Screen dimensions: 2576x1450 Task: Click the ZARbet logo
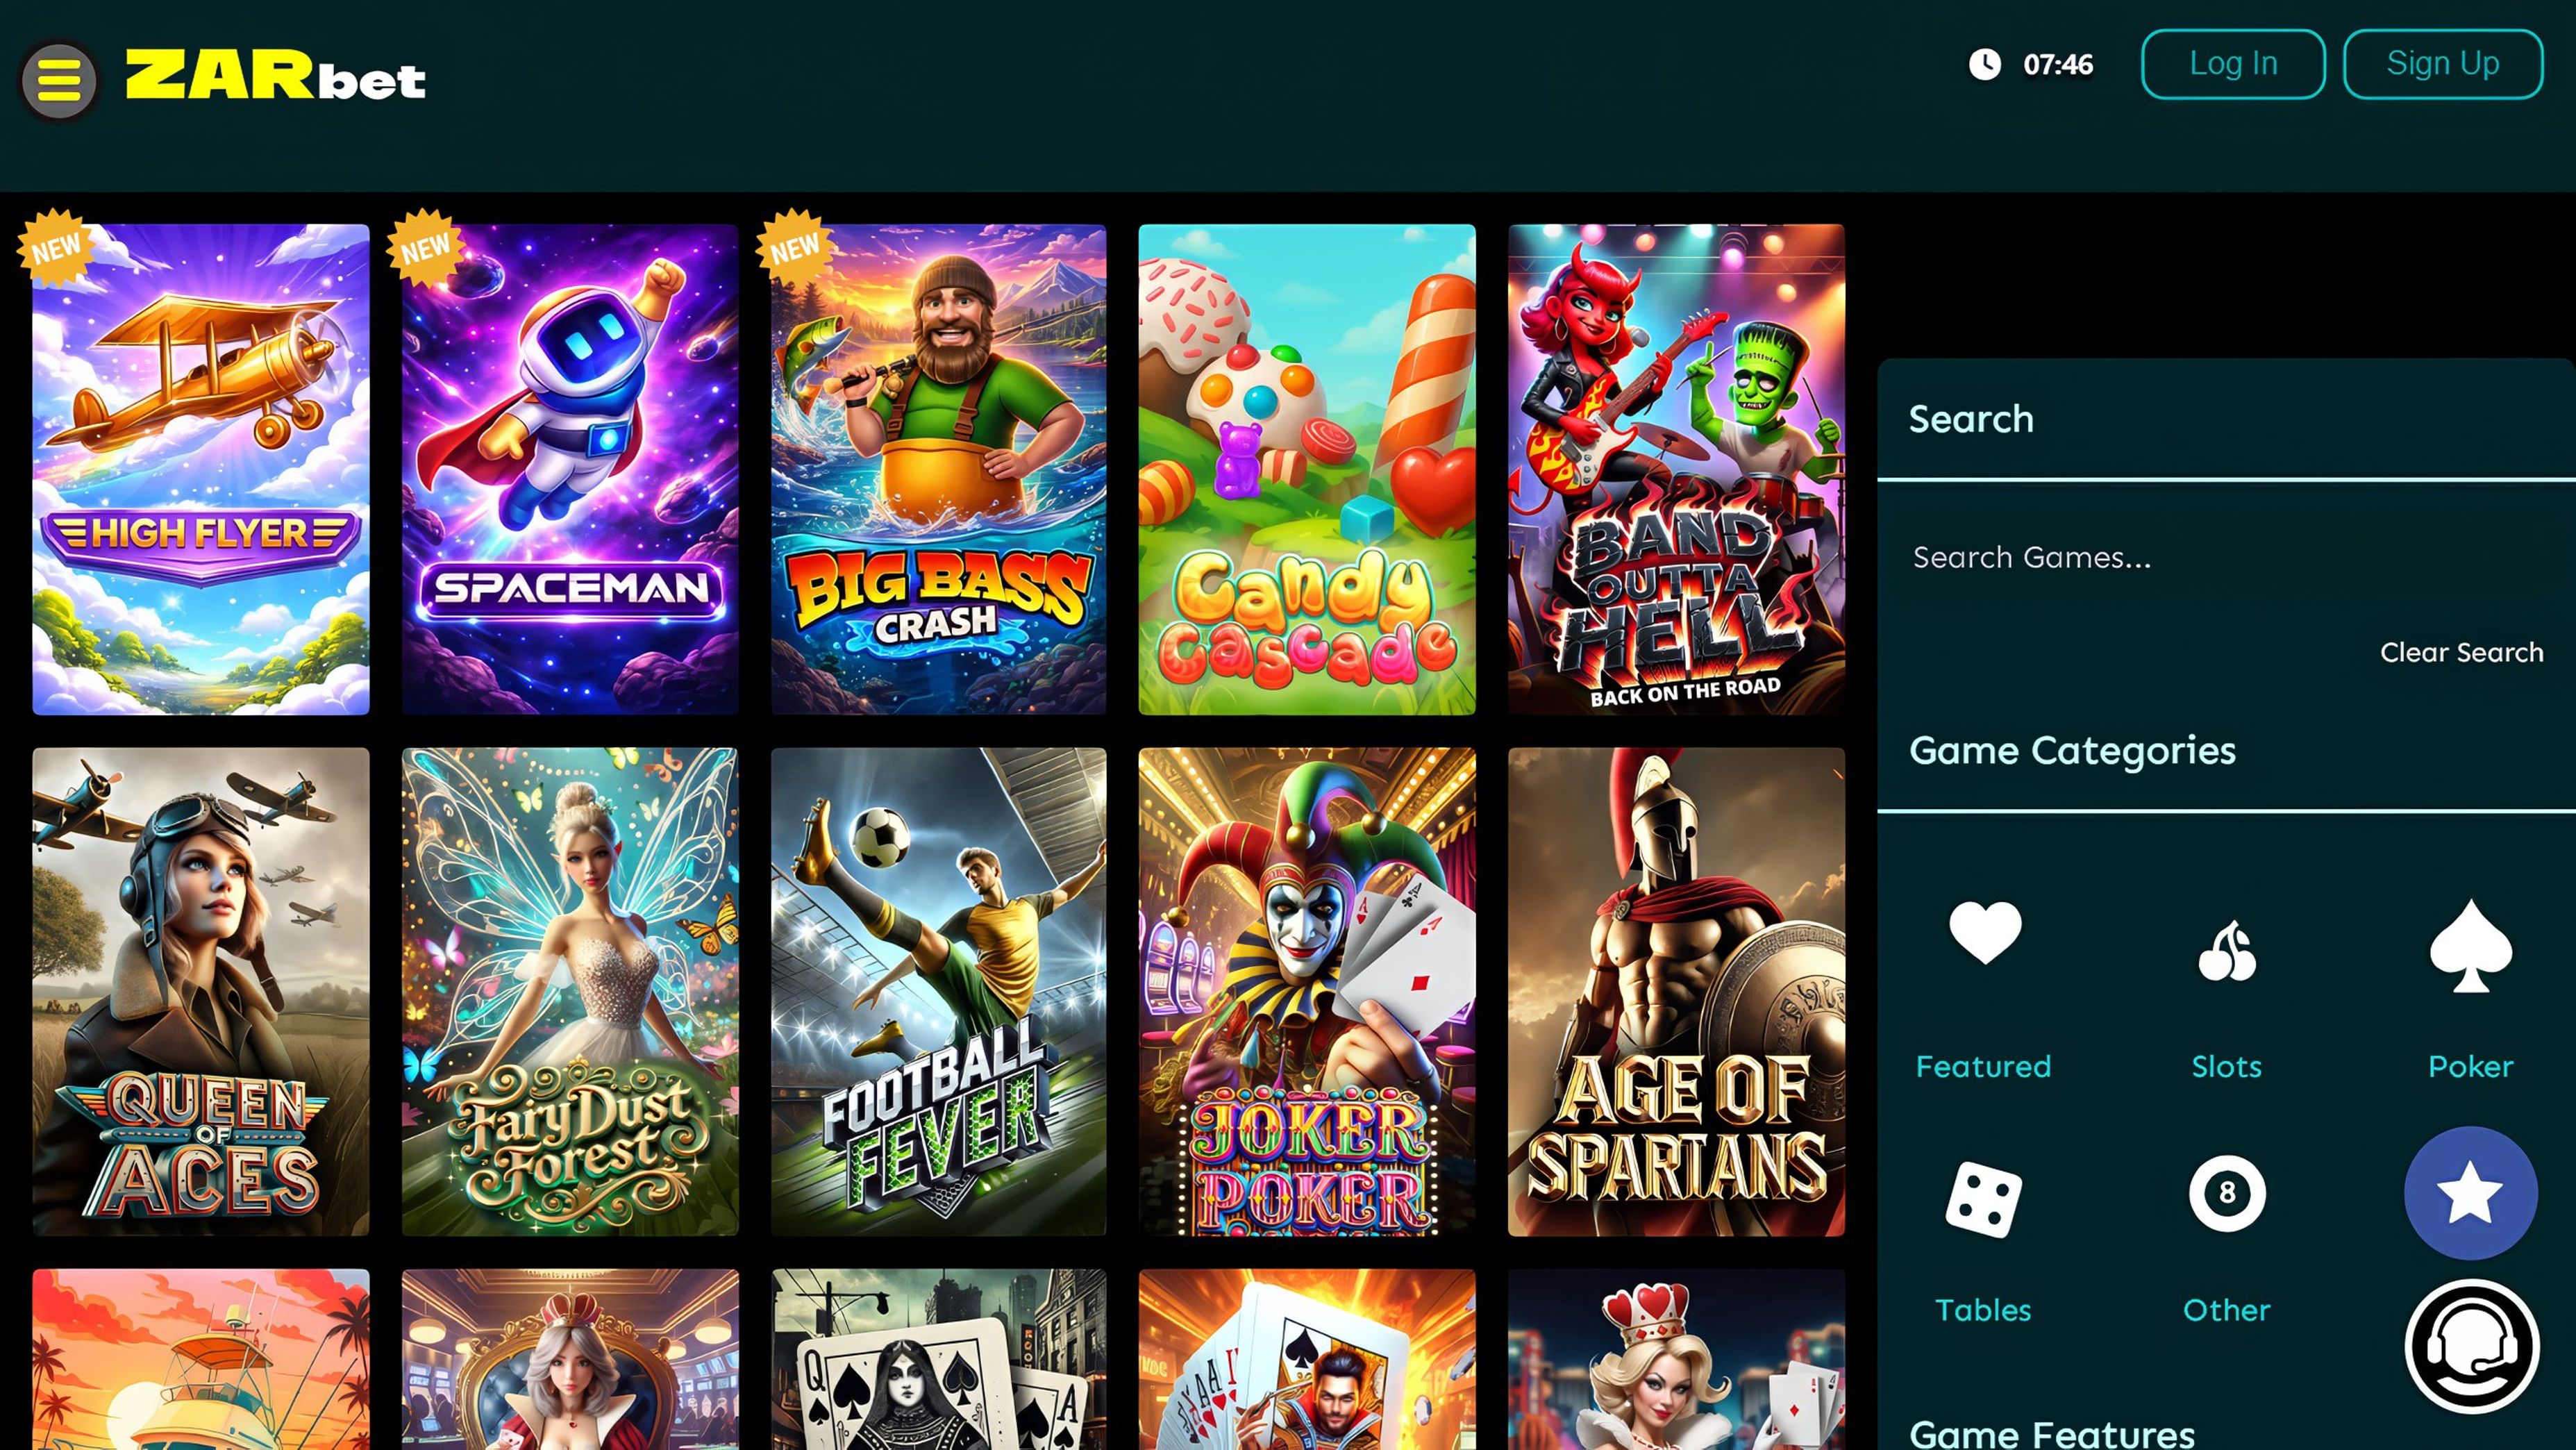(x=275, y=76)
